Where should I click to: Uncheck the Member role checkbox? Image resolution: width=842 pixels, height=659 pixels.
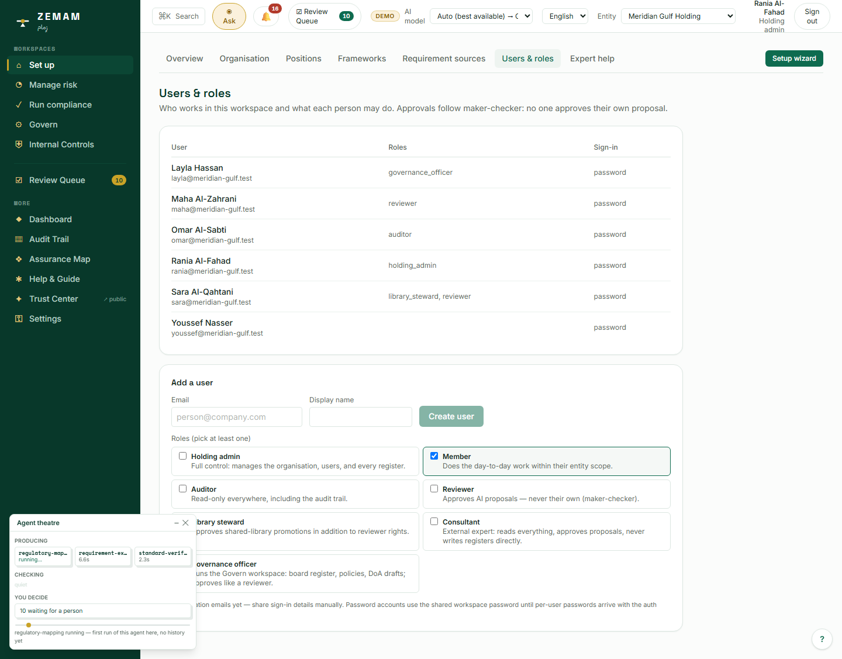(x=434, y=456)
